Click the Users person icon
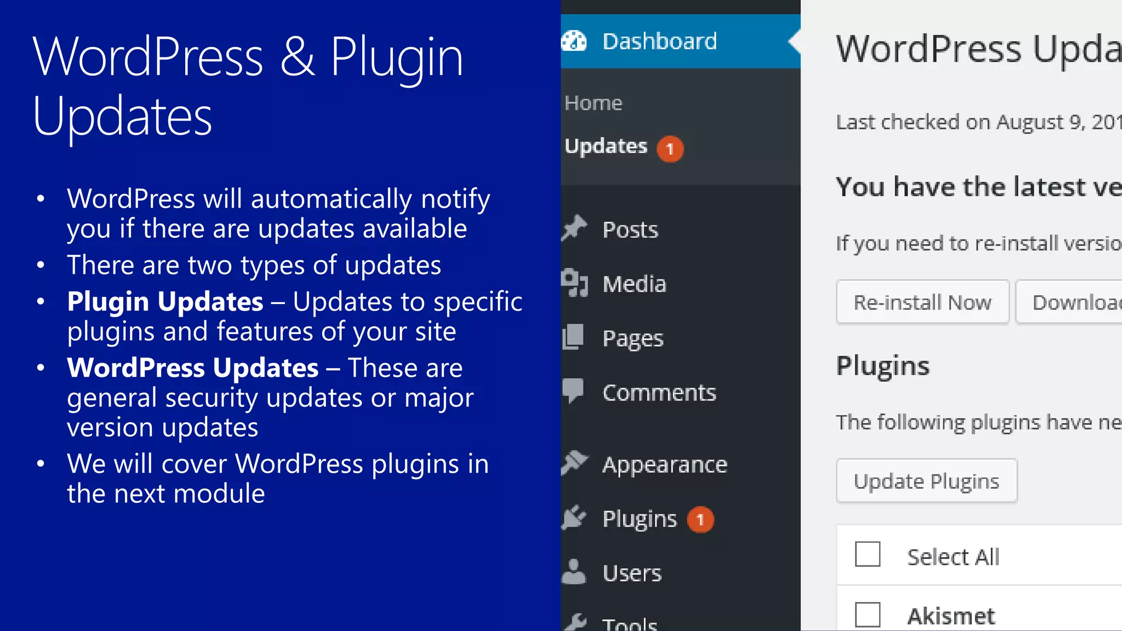The width and height of the screenshot is (1122, 631). pos(574,572)
